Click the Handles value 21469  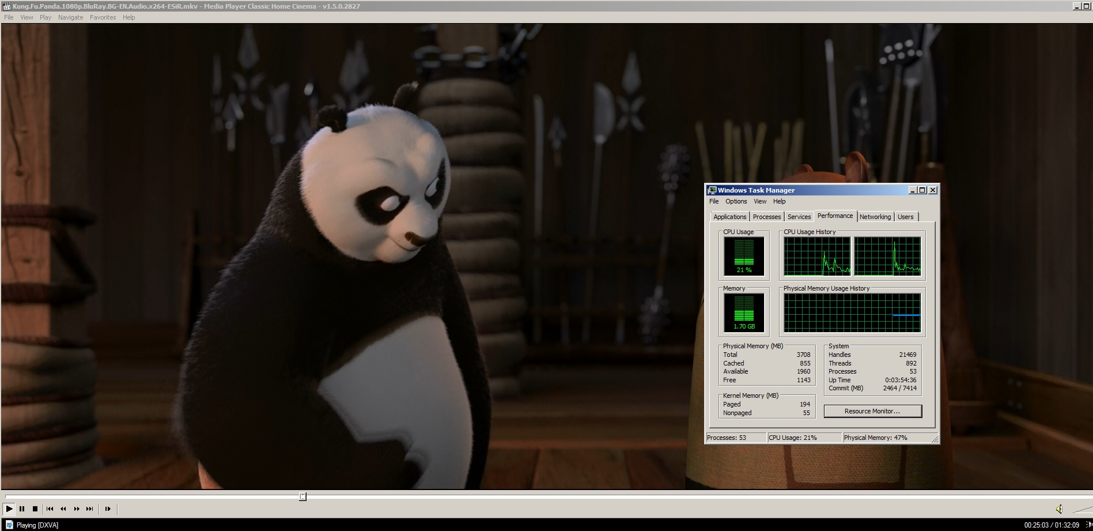[907, 355]
